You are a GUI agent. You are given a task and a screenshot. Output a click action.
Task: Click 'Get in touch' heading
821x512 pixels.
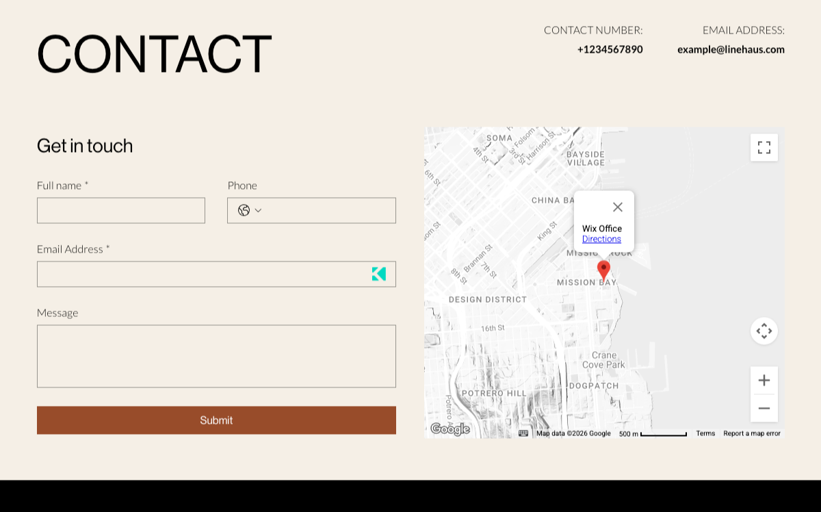[85, 146]
